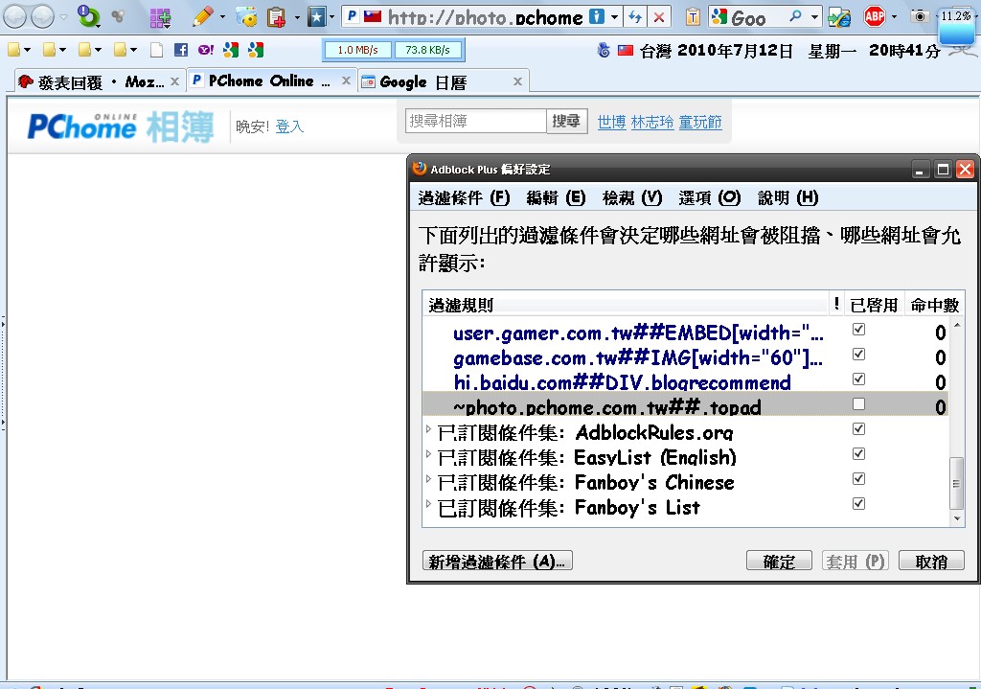Click the PChome site favicon in address bar

pyautogui.click(x=353, y=16)
